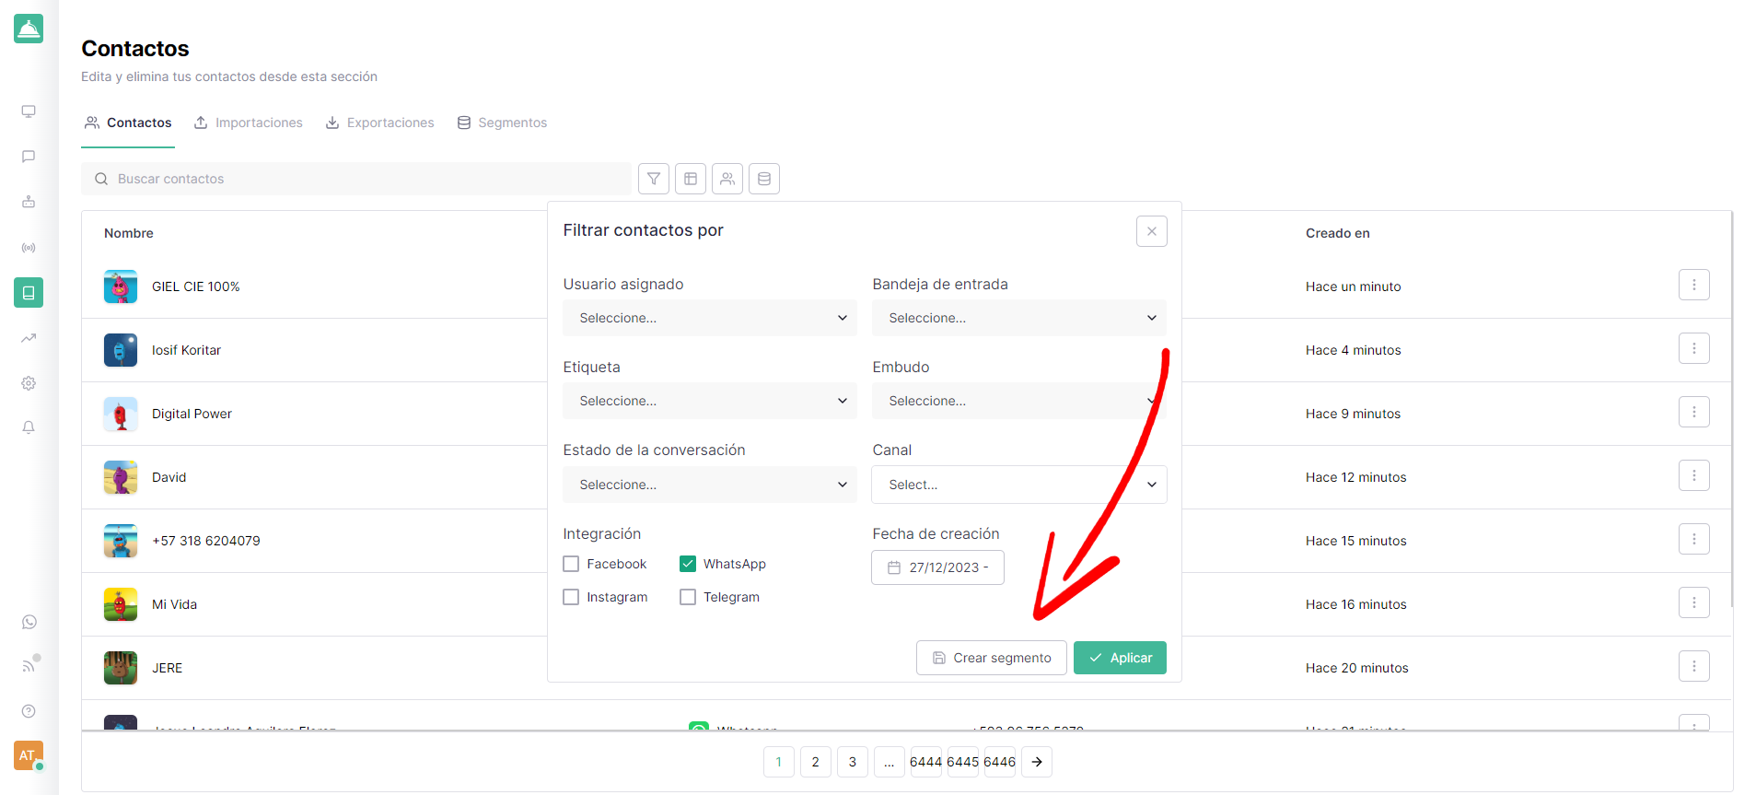Expand the Etiqueta dropdown

710,401
